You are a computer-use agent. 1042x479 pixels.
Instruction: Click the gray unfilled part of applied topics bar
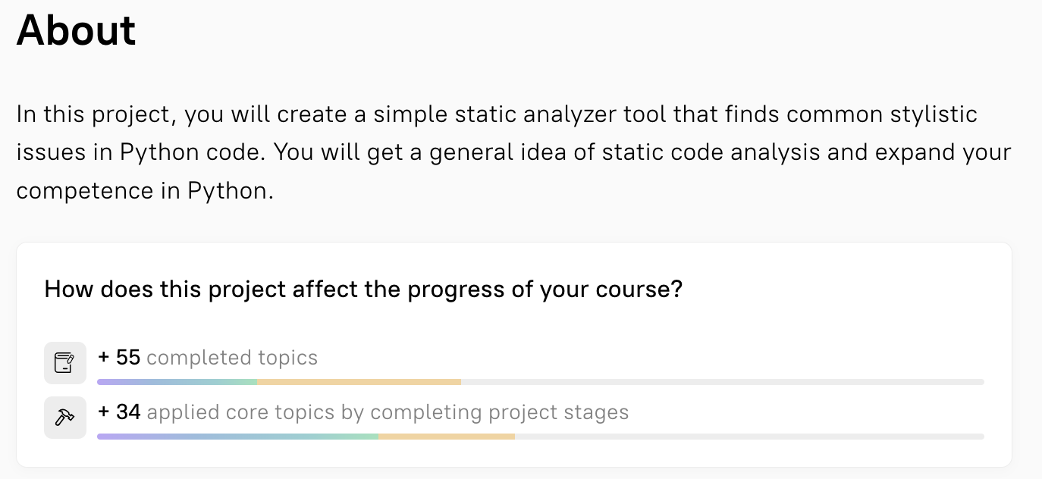tap(749, 437)
